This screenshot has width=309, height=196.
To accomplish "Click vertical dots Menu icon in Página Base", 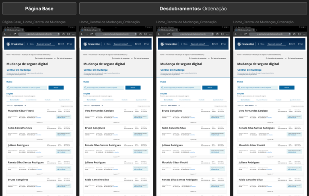I will [28, 44].
